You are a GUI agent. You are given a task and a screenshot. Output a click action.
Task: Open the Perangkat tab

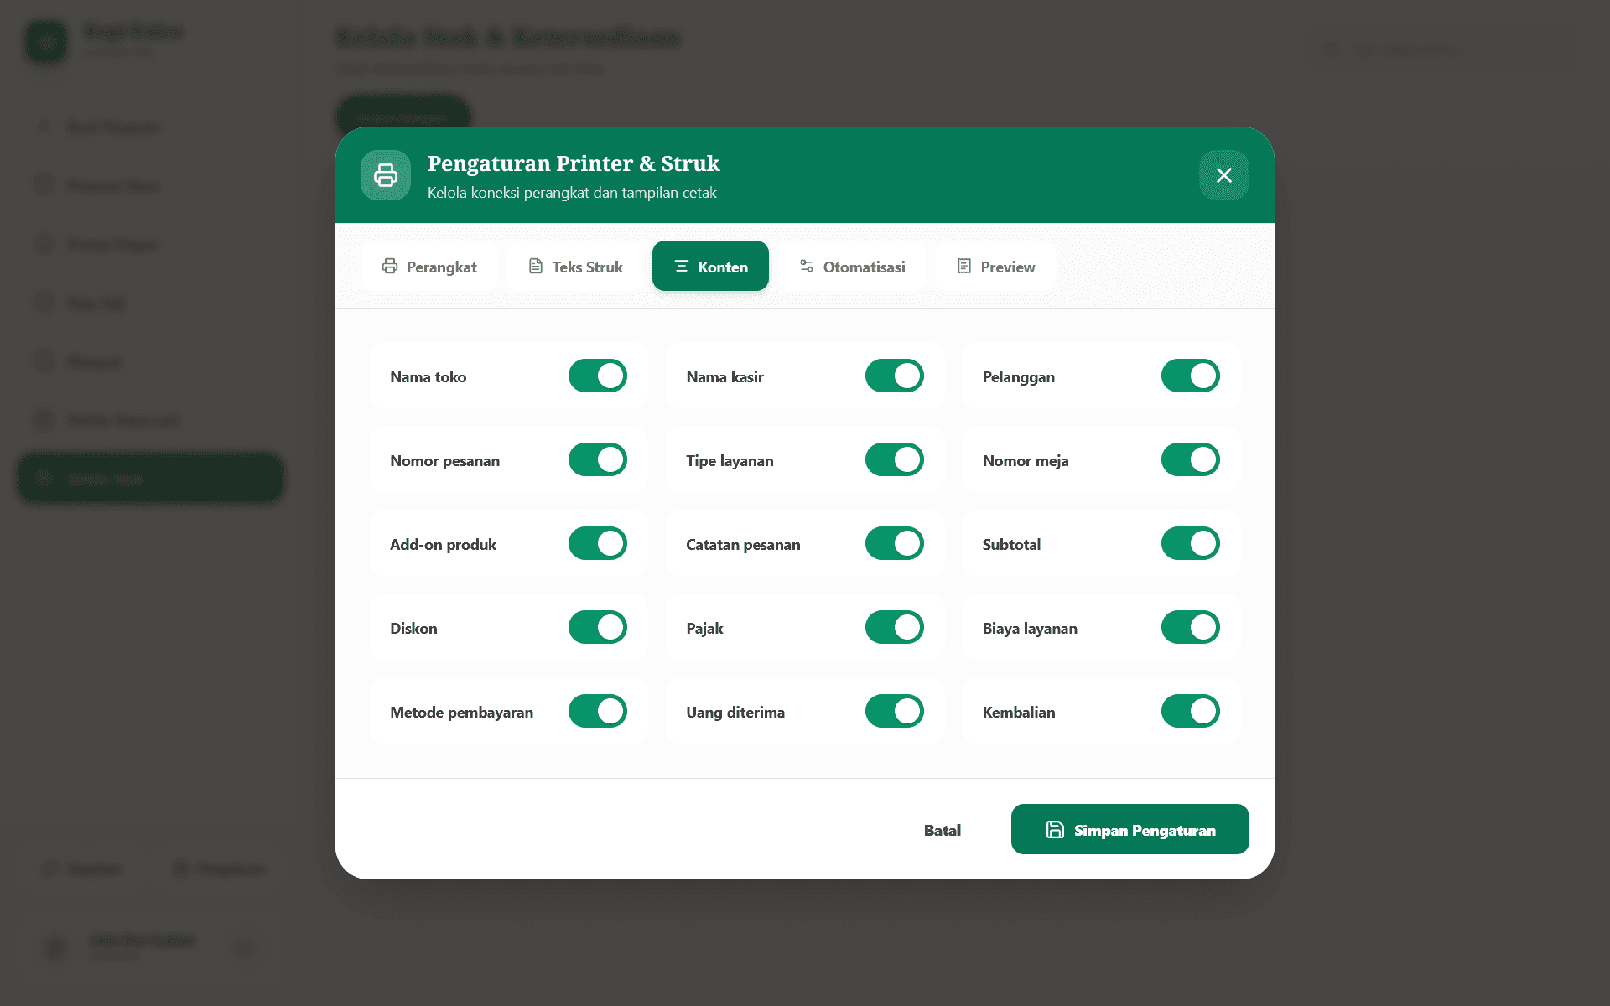click(429, 267)
